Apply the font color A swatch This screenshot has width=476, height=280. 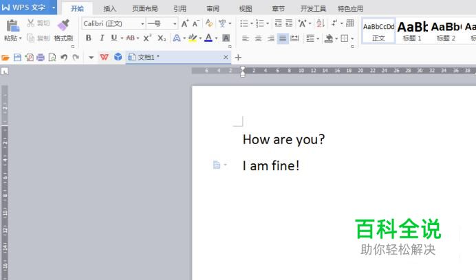click(208, 38)
